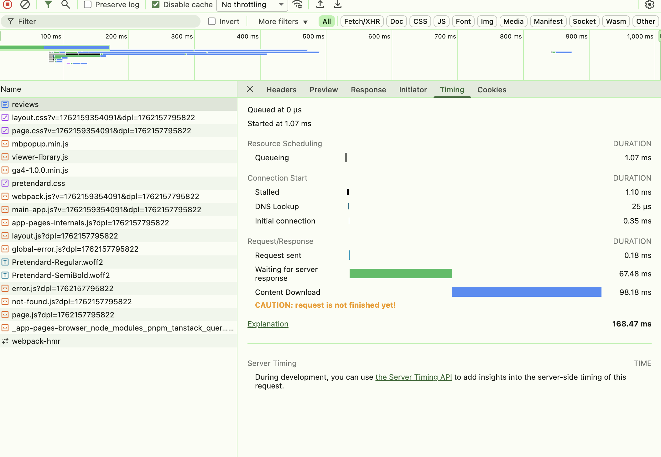Screen dimensions: 661x457
Task: Open the Server Timing API link
Action: (x=414, y=377)
